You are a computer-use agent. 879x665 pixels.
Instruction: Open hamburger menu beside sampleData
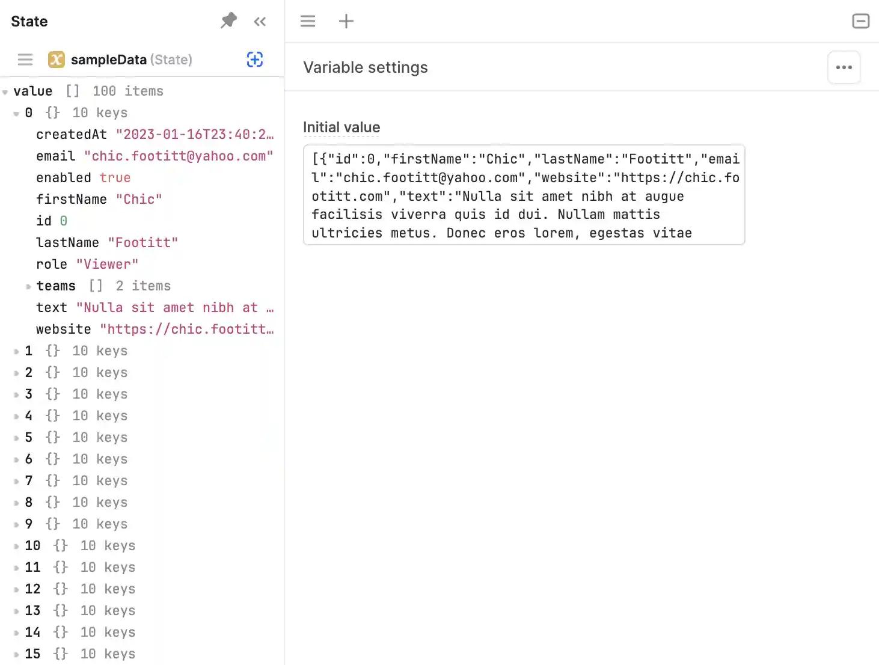(25, 60)
